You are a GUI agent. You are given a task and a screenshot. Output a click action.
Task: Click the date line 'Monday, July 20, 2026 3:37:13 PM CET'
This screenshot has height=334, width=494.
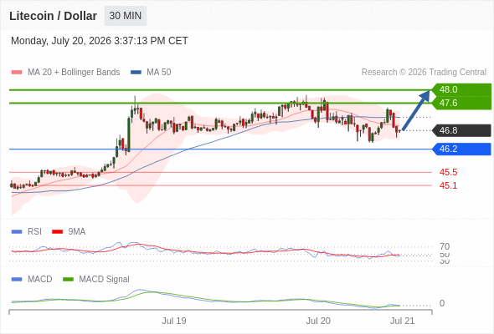tap(100, 41)
